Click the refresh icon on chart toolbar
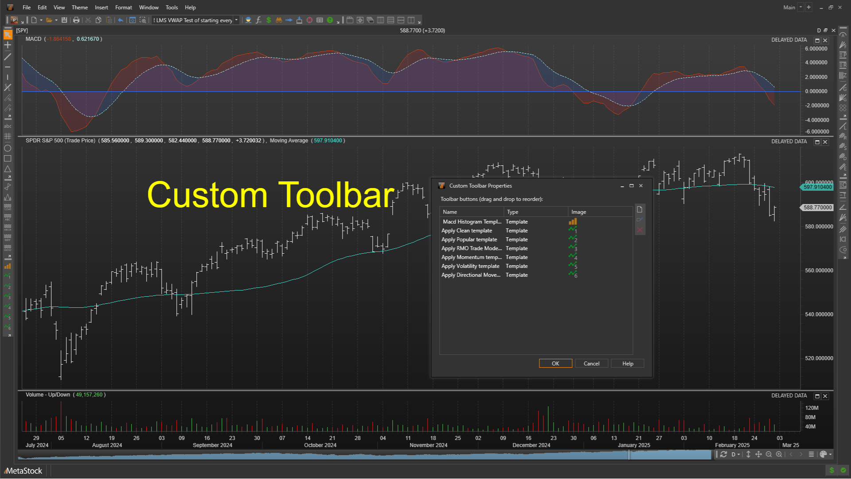The height and width of the screenshot is (479, 851). coord(723,454)
